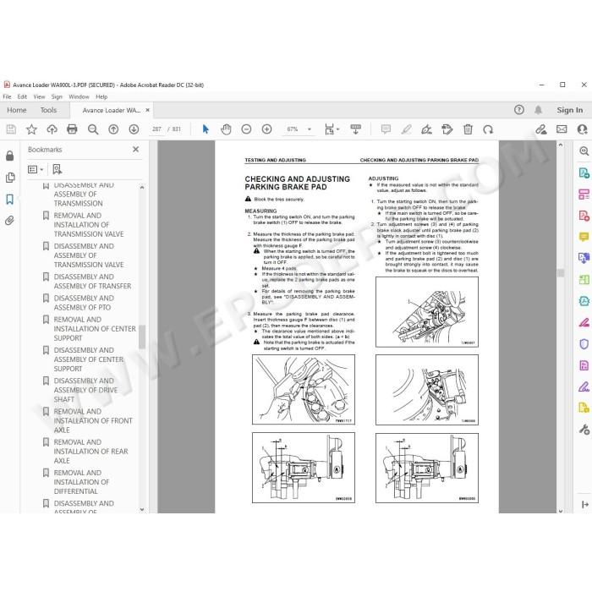This screenshot has height=592, width=592.
Task: Open the Edit menu
Action: [22, 96]
